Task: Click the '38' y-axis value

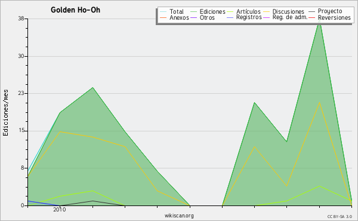Action: click(21, 19)
